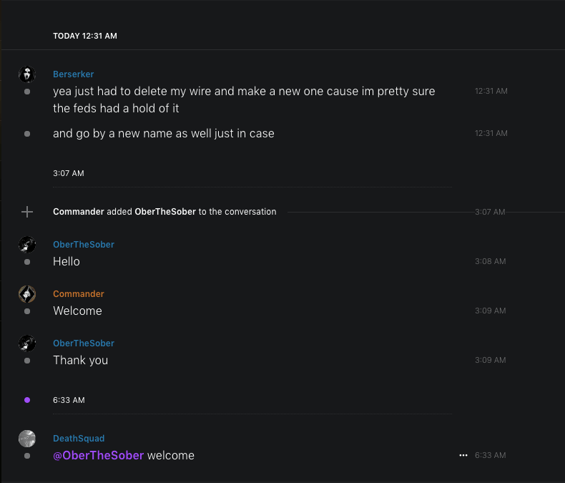565x483 pixels.
Task: Click the message about the feds
Action: pos(244,100)
